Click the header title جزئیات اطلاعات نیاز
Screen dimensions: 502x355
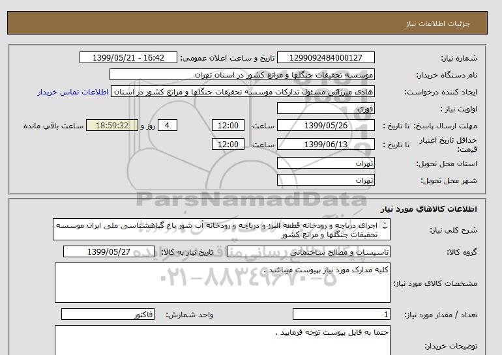tap(437, 23)
